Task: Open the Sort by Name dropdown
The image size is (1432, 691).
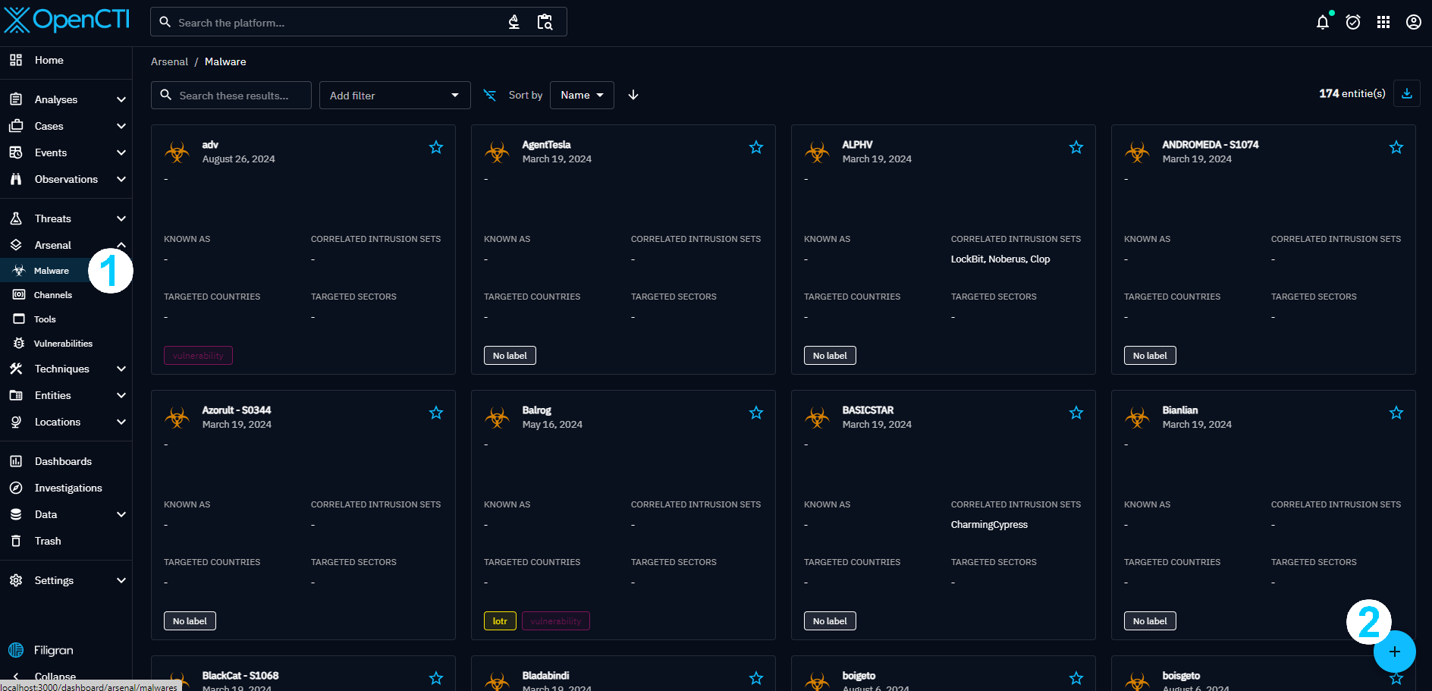Action: [x=582, y=96]
